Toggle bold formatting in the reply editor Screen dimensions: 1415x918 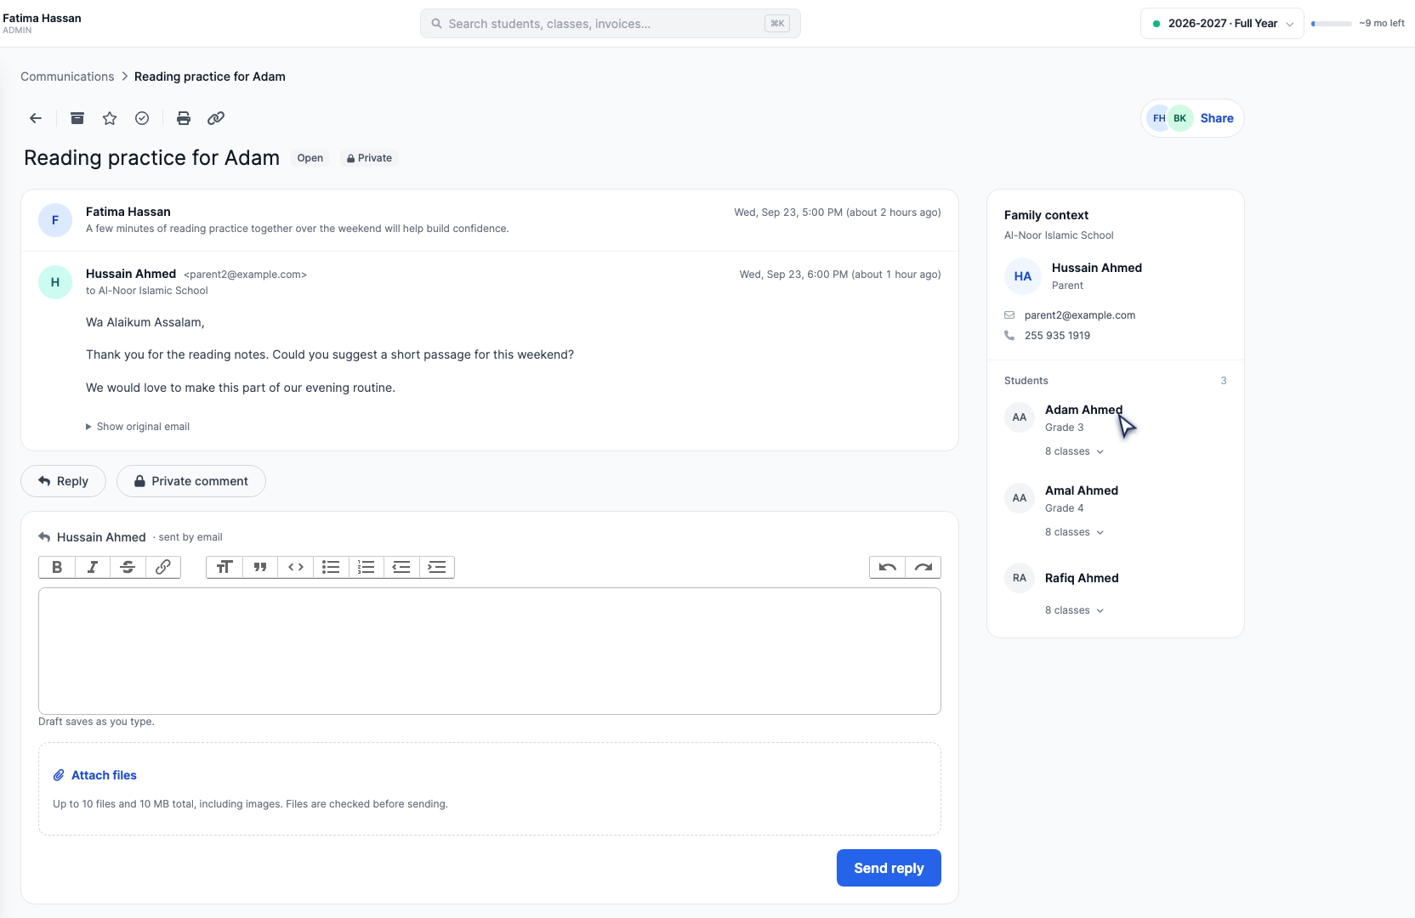pyautogui.click(x=57, y=567)
